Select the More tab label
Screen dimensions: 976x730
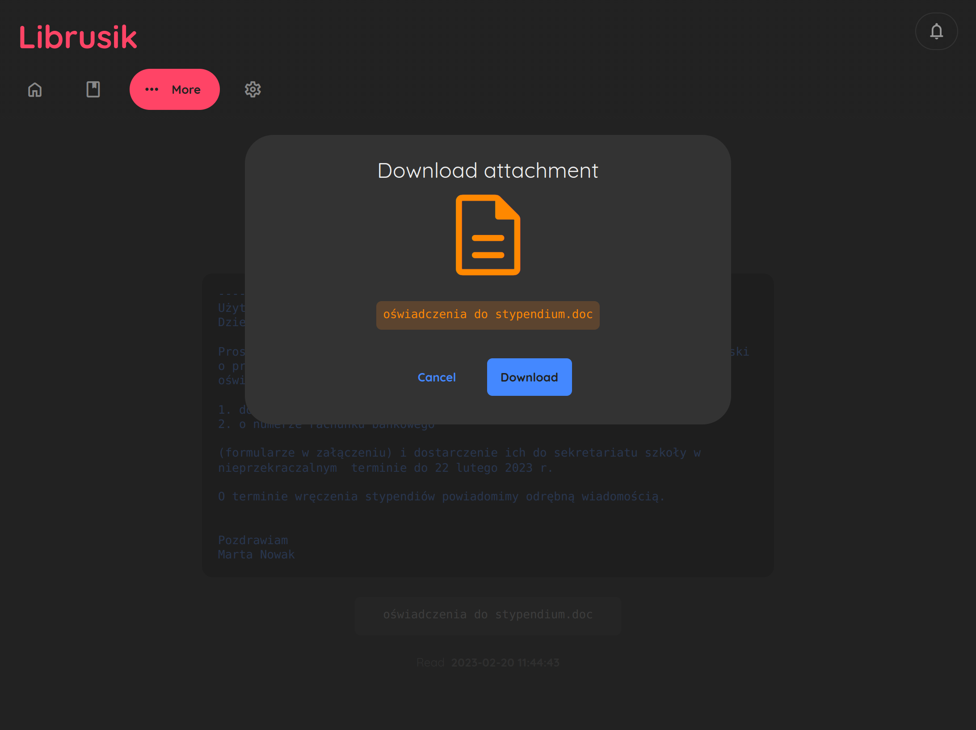coord(186,90)
